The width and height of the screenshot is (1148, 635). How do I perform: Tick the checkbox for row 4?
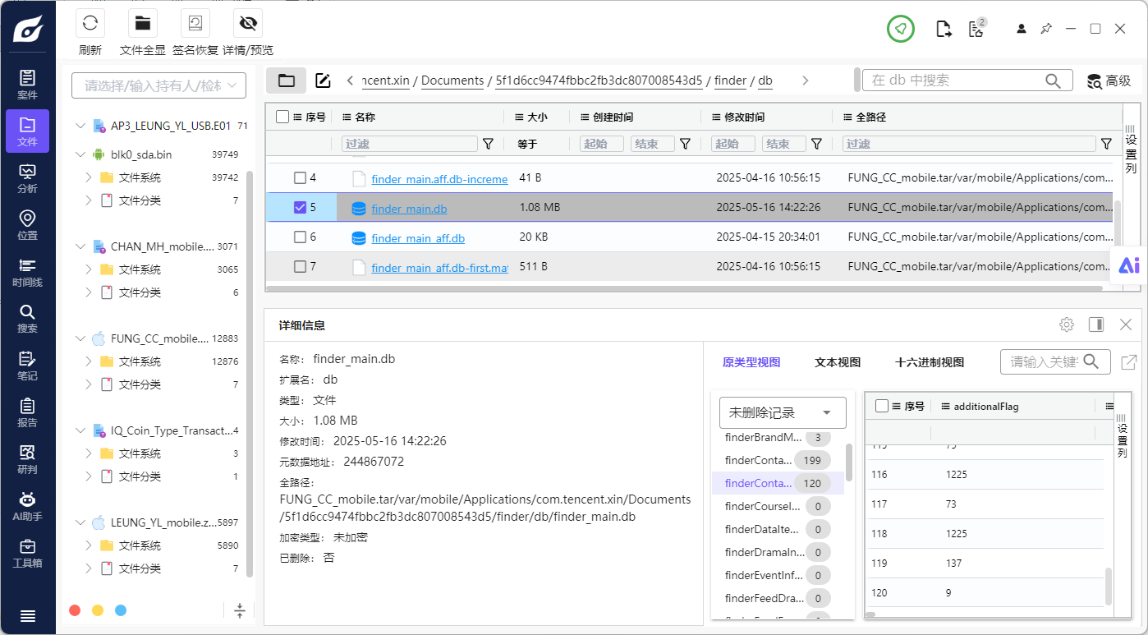(x=300, y=177)
